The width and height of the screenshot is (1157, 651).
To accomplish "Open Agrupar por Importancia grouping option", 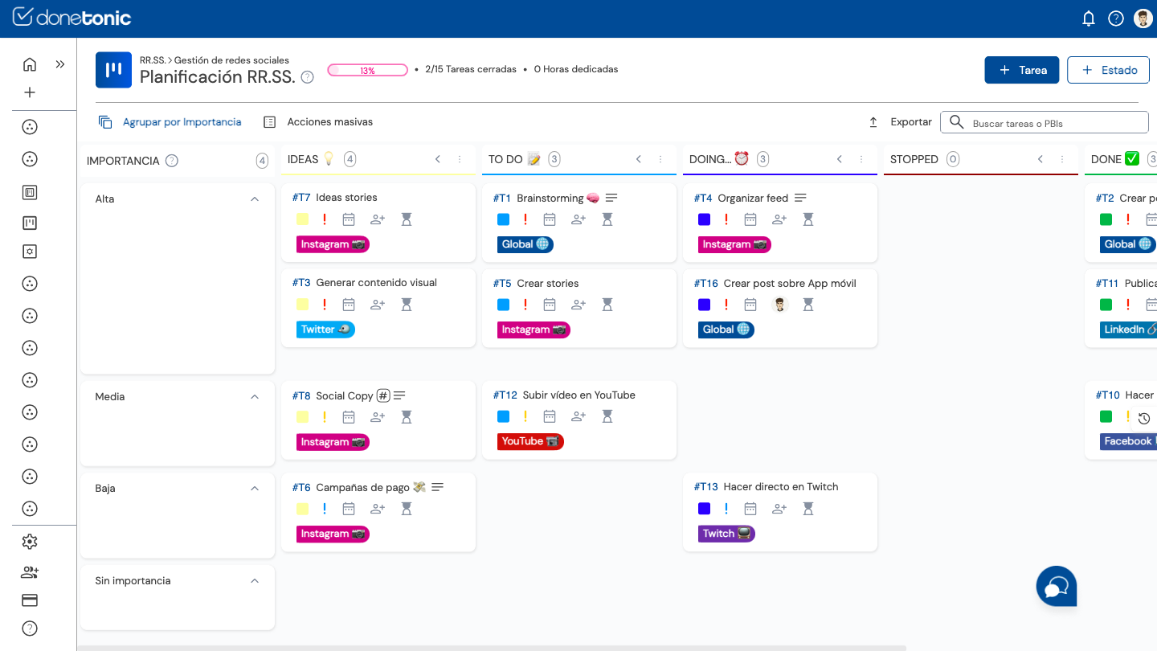I will pyautogui.click(x=170, y=122).
